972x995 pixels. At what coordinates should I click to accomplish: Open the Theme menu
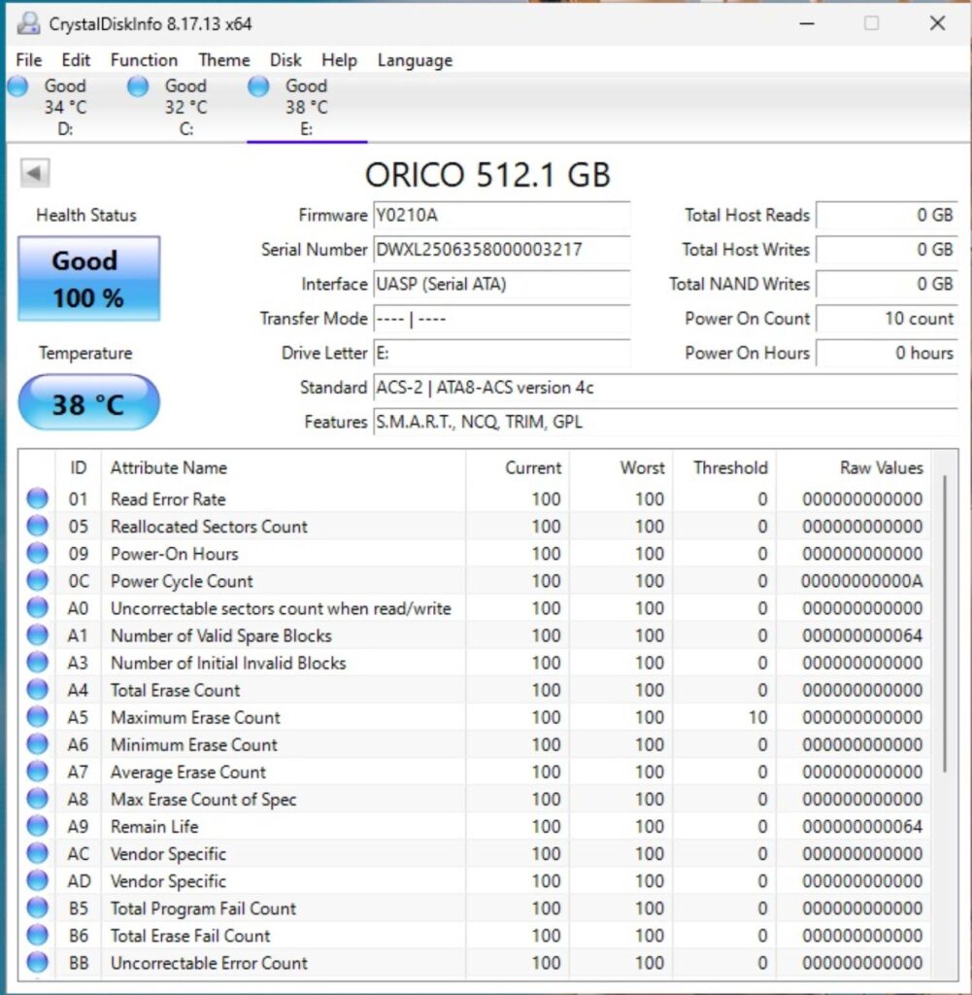(223, 60)
